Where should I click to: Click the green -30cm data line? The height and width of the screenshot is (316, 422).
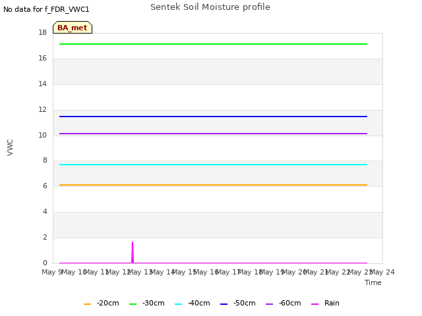(213, 44)
